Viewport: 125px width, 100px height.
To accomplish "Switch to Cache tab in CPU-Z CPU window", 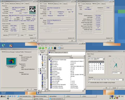I will (7, 4).
